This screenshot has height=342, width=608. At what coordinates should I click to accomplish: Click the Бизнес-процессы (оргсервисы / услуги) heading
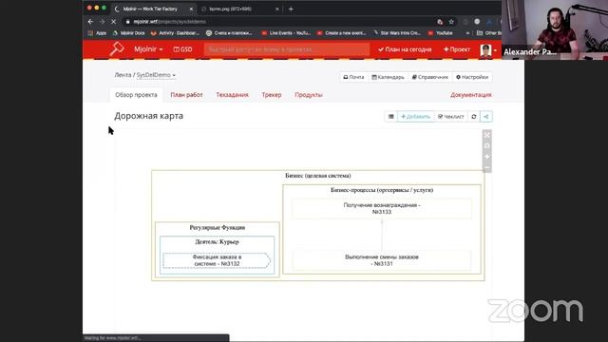coord(382,190)
